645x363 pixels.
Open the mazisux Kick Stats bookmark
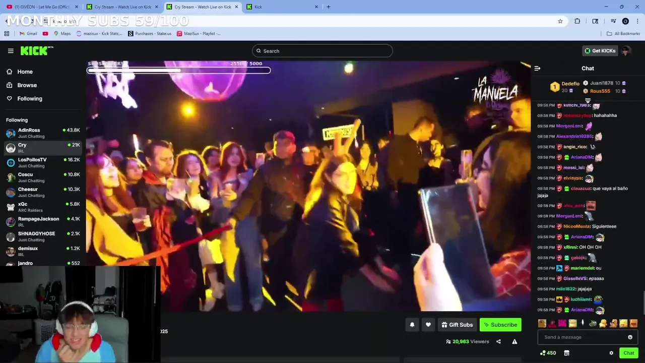point(100,34)
